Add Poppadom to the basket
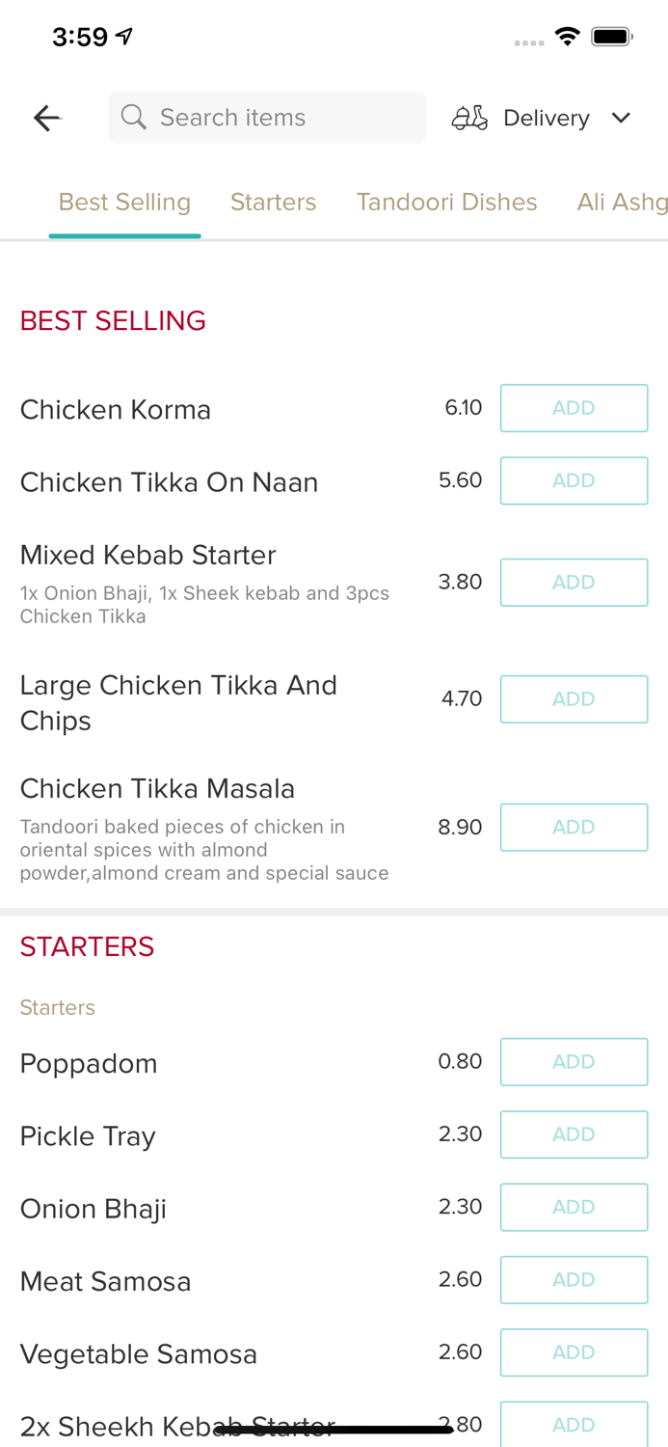The width and height of the screenshot is (668, 1447). [x=574, y=1062]
